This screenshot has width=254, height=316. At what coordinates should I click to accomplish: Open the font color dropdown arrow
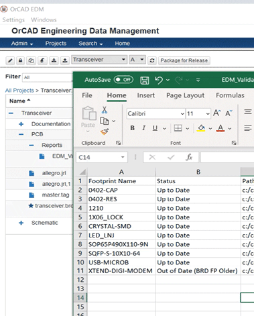point(230,128)
